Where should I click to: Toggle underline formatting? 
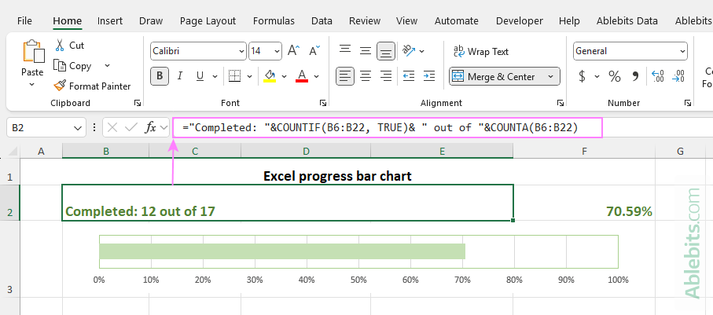point(200,76)
